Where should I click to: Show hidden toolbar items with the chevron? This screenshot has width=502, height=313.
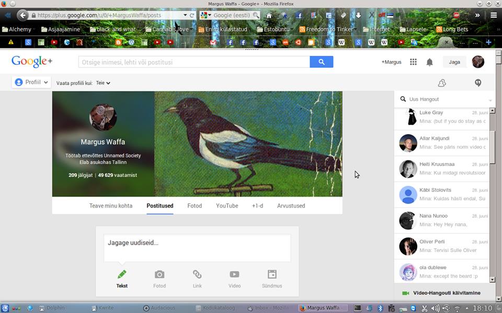(477, 15)
